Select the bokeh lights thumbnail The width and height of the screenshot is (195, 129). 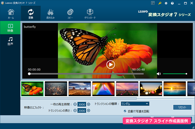click(x=151, y=89)
